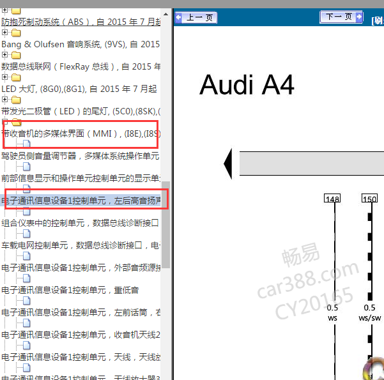Open Bang & Olufsen 音响系统 (9VS) entry

81,44
